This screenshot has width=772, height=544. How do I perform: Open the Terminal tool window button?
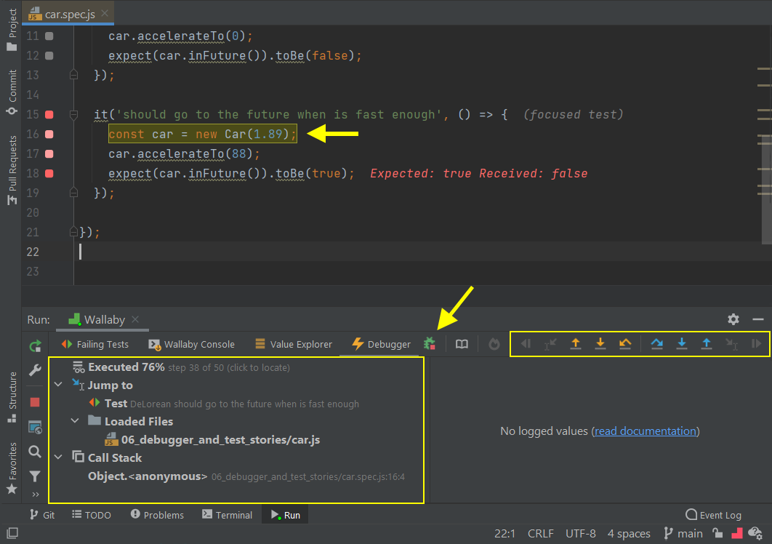227,515
